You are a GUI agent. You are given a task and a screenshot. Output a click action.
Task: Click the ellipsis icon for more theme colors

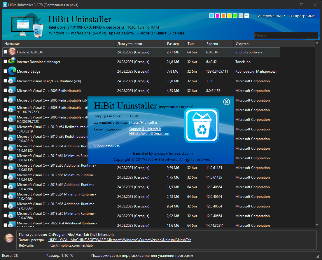[x=246, y=15]
